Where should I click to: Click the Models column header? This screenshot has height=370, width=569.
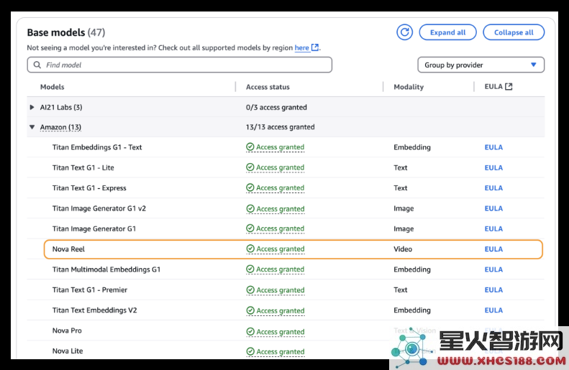[53, 87]
